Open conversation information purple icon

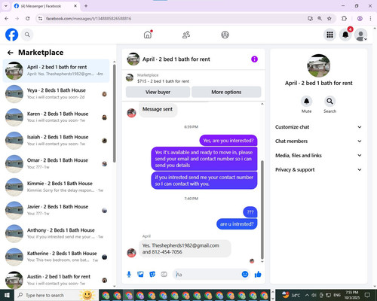tap(254, 59)
